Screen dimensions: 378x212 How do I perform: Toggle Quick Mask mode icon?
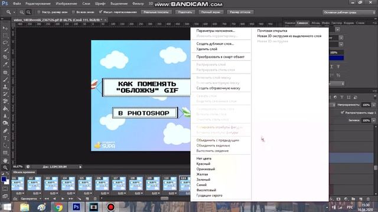[5, 189]
